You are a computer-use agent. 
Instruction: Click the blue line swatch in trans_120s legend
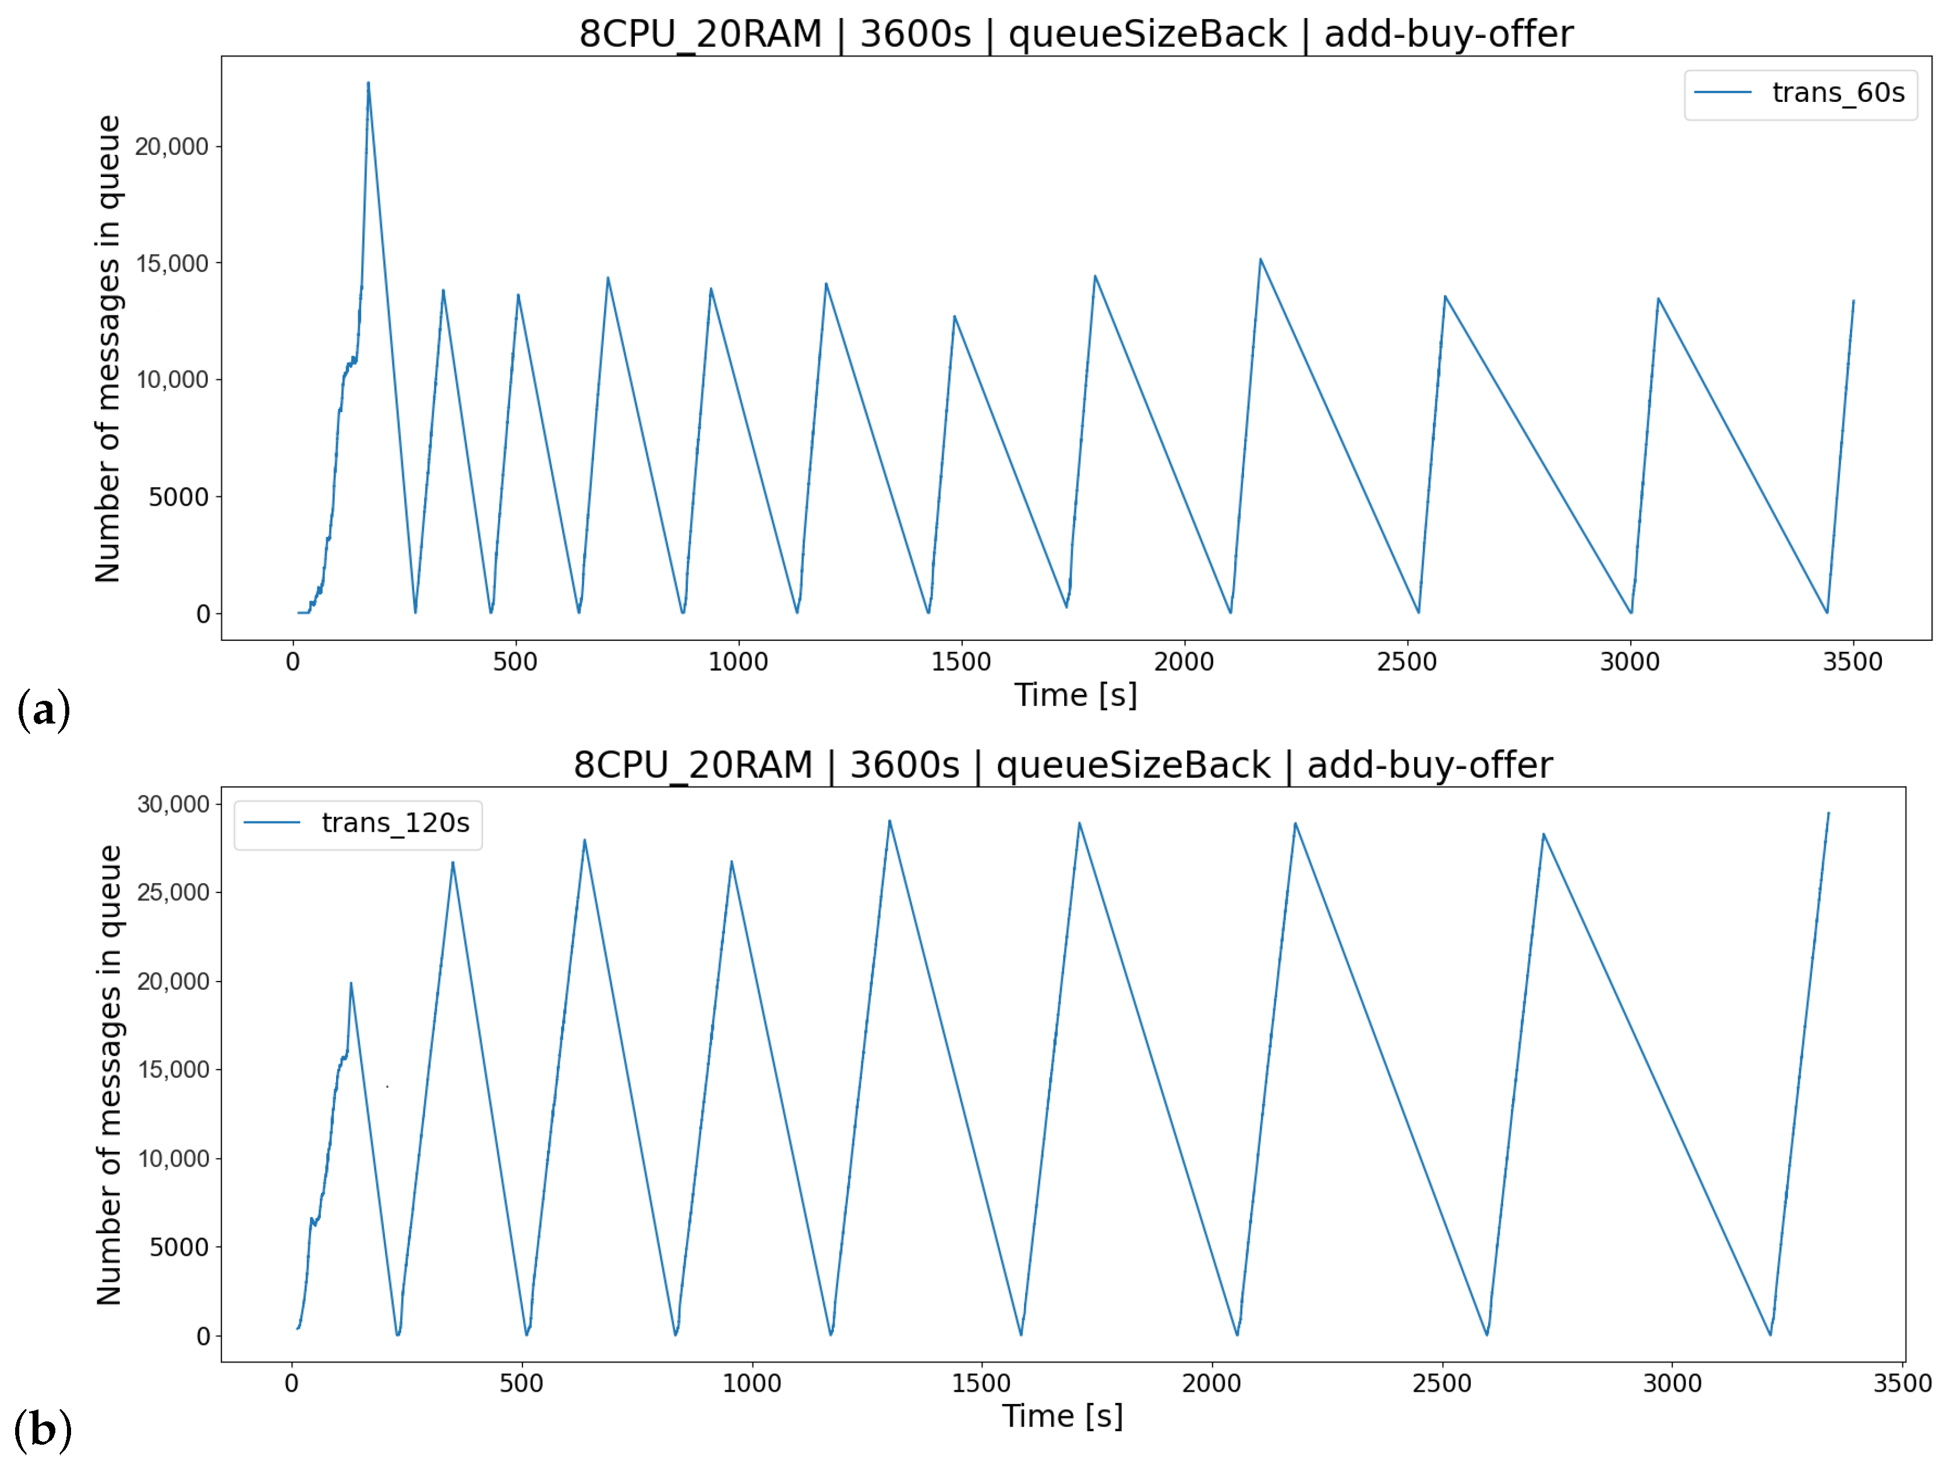(271, 823)
